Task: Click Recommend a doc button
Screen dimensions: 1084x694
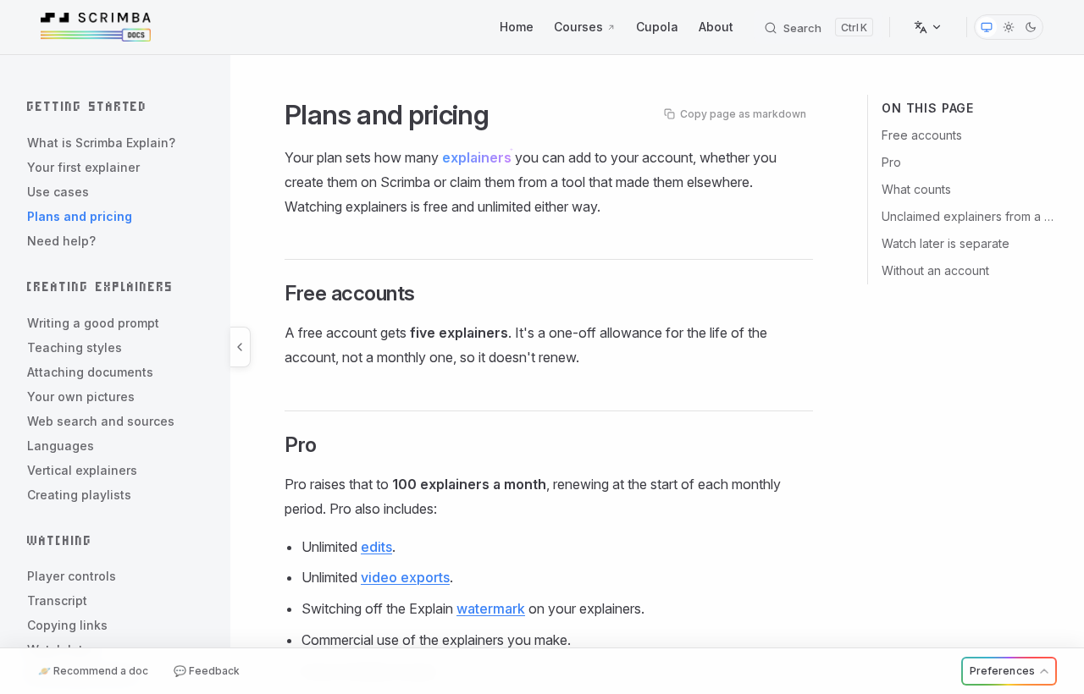Action: [x=93, y=671]
